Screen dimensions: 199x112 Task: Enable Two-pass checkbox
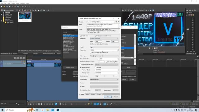pos(95,68)
